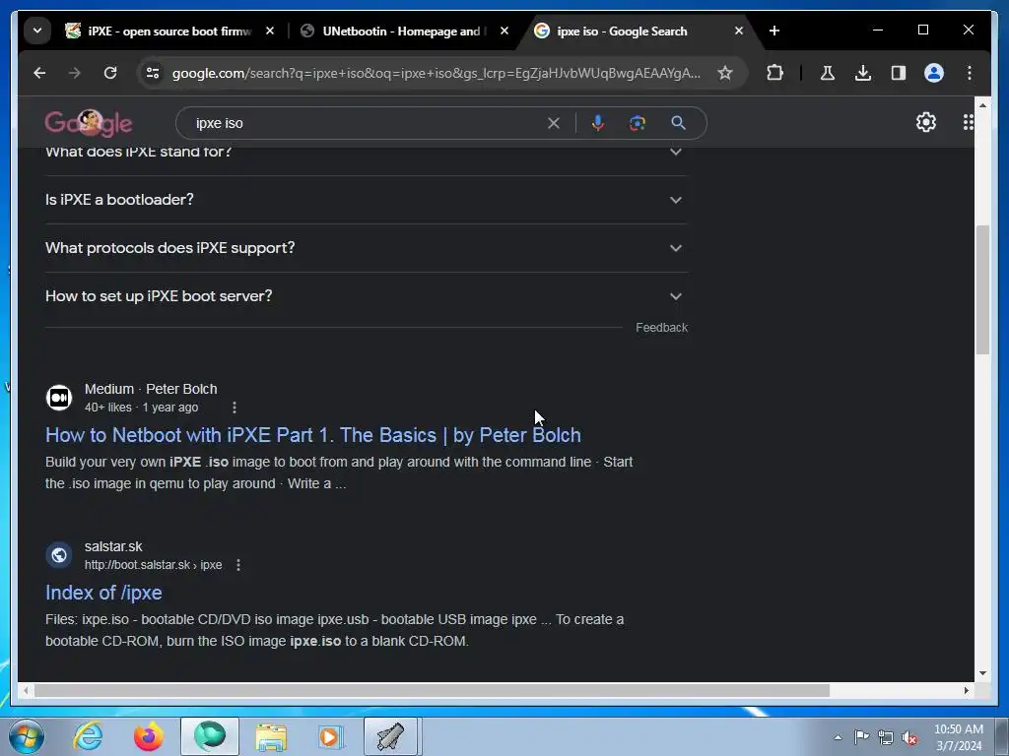Click '40+ likes · 1 year ago' text
The image size is (1009, 756).
(x=142, y=408)
